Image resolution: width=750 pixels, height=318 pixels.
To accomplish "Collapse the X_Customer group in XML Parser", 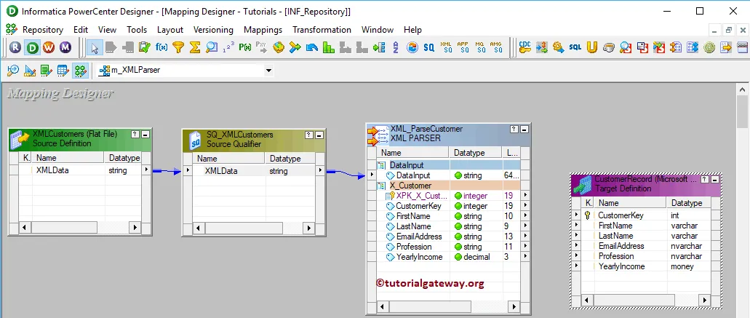I will pyautogui.click(x=382, y=186).
